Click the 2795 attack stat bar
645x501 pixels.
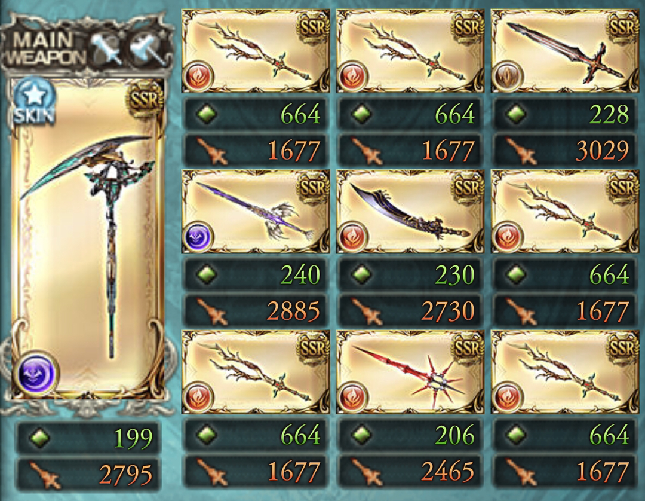pos(87,474)
